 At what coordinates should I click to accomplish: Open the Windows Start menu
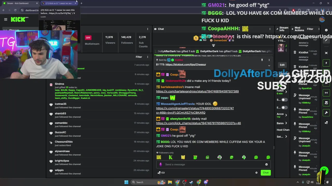(x=126, y=182)
